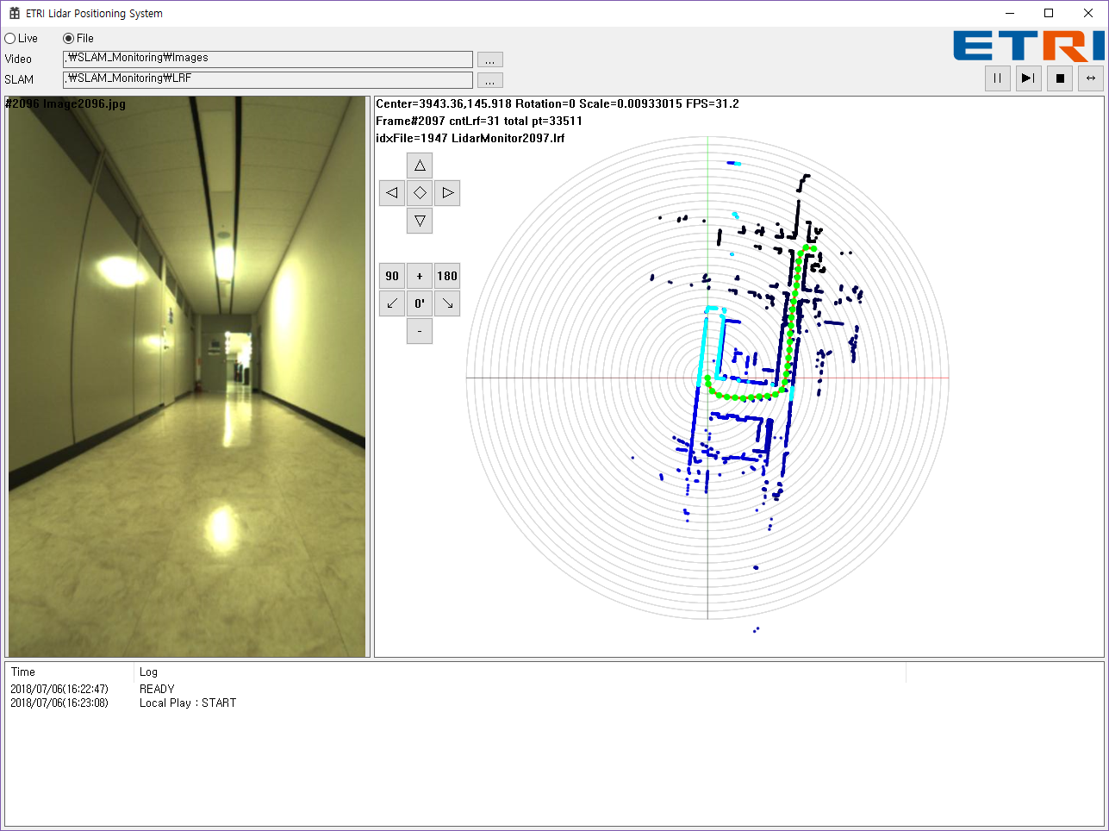Pan the lidar map left

tap(392, 193)
